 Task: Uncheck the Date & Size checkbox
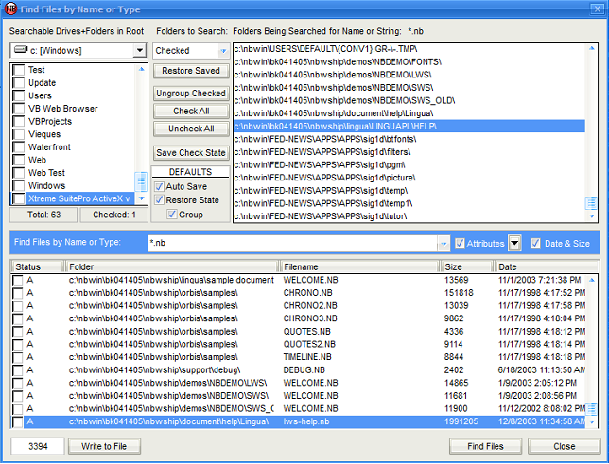pyautogui.click(x=536, y=244)
